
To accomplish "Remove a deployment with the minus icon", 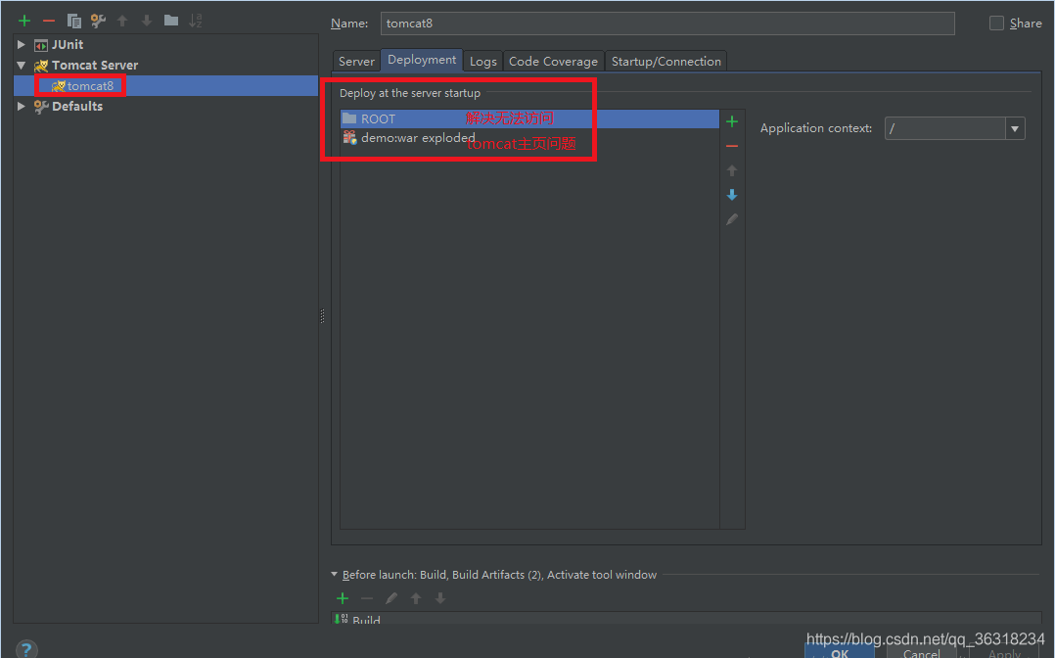I will pos(732,145).
